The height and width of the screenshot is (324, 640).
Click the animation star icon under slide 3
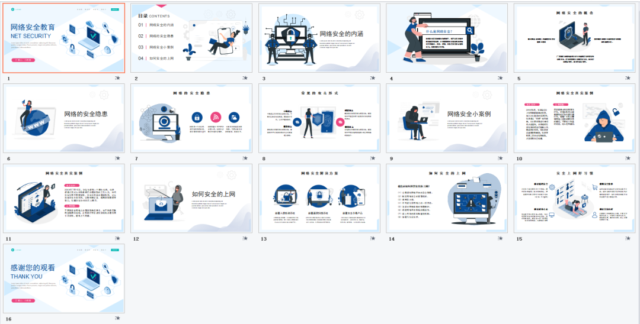[x=373, y=78]
